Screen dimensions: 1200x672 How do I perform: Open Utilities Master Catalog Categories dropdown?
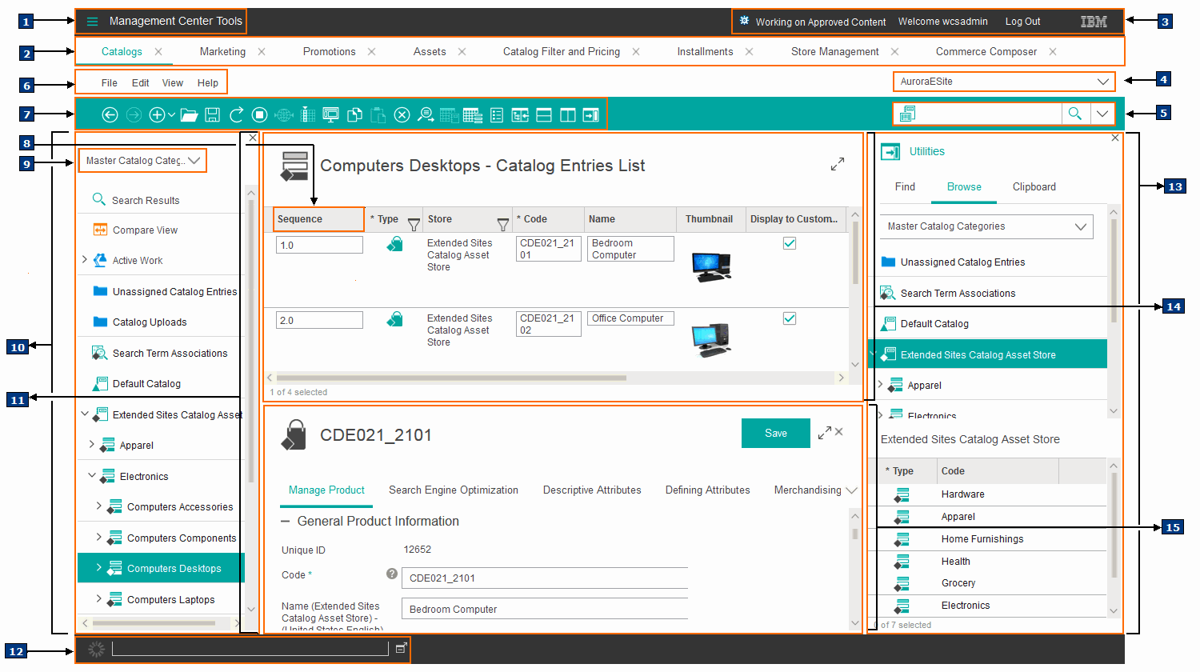tap(986, 226)
